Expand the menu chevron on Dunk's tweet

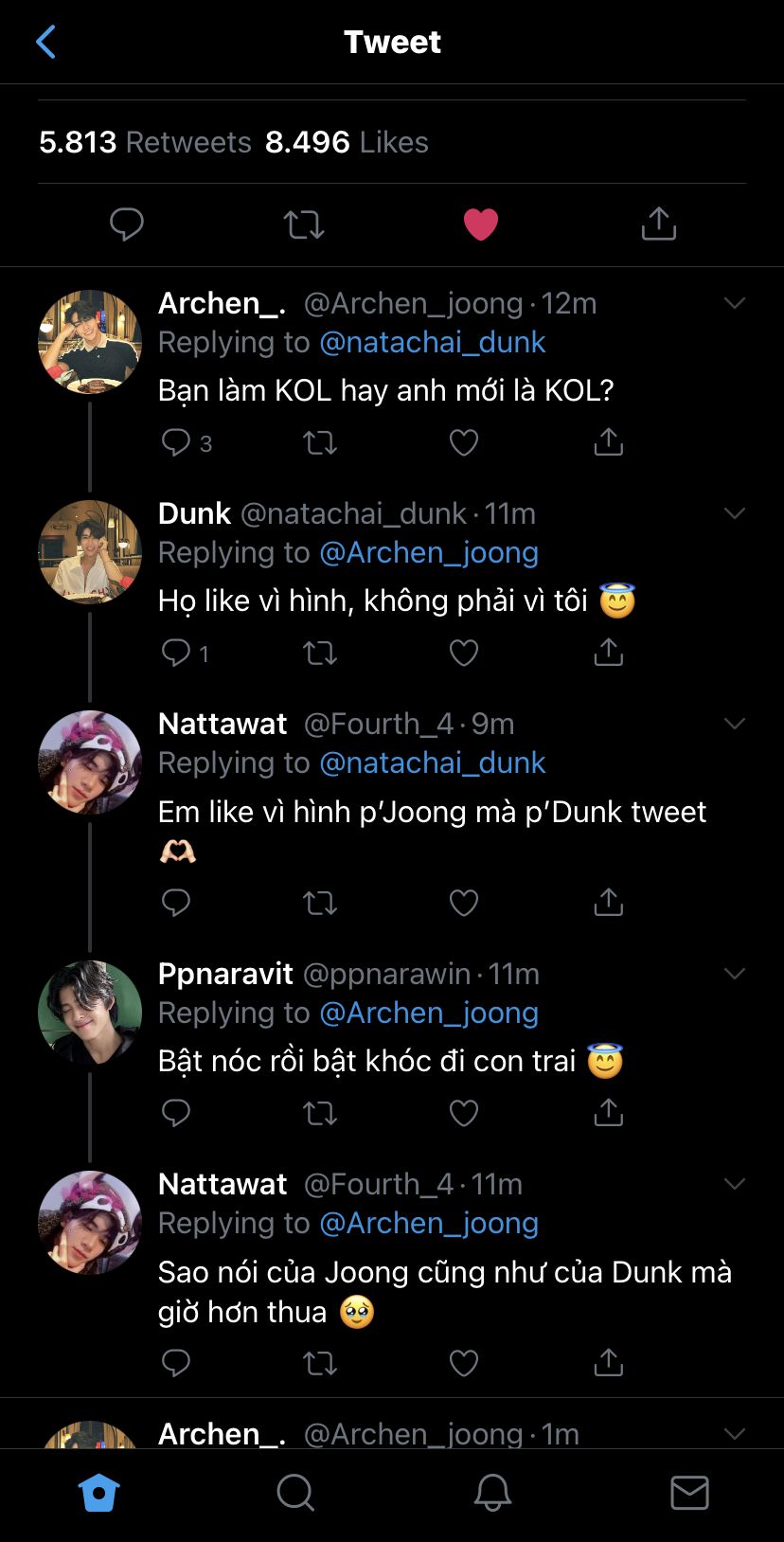coord(735,513)
